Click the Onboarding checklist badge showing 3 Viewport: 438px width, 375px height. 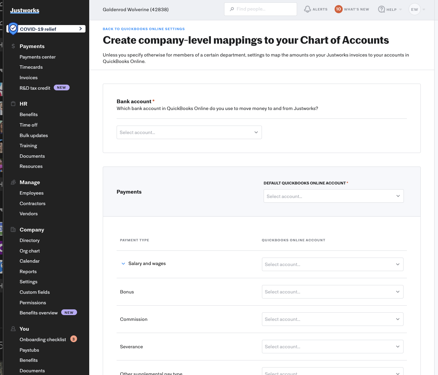(74, 339)
